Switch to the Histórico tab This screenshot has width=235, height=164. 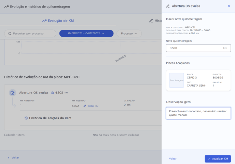155,21
